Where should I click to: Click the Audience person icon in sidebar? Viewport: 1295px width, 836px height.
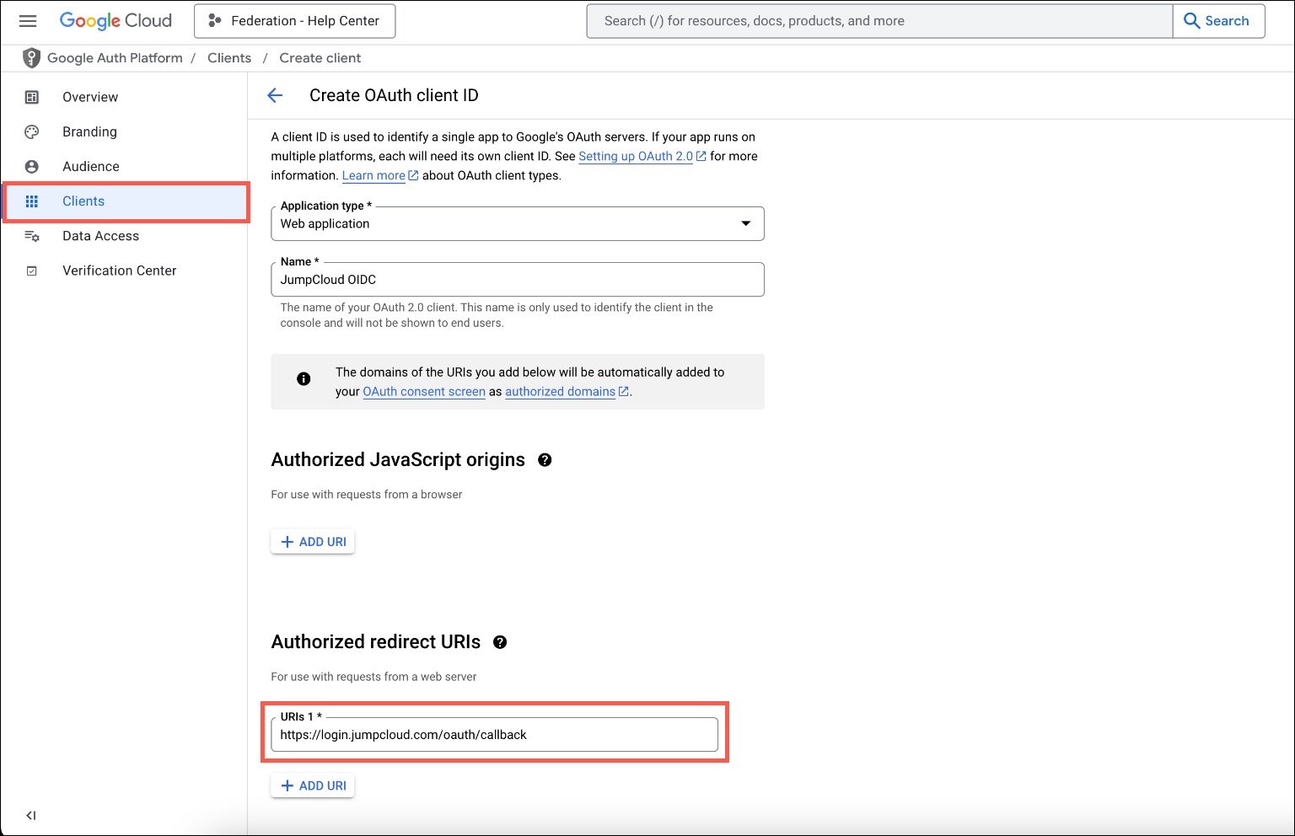pos(31,166)
